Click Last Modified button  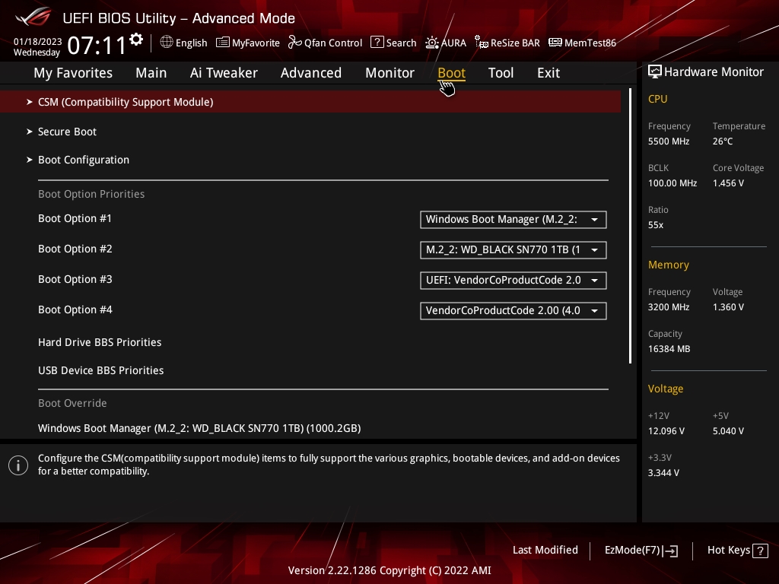(545, 551)
